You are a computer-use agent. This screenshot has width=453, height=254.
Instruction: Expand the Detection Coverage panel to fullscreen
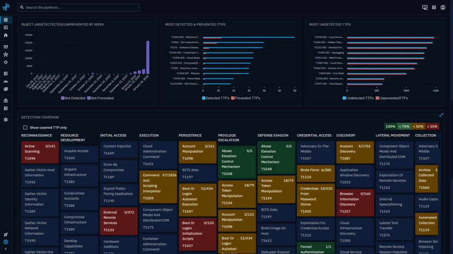coord(441,115)
